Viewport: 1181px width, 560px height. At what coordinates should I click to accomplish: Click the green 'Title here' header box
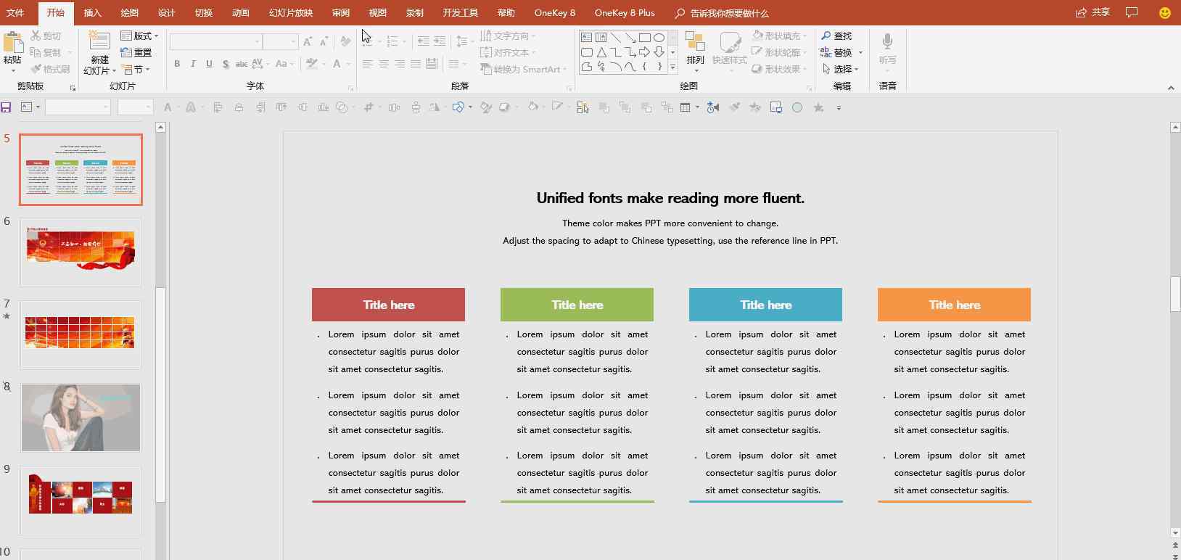tap(577, 305)
